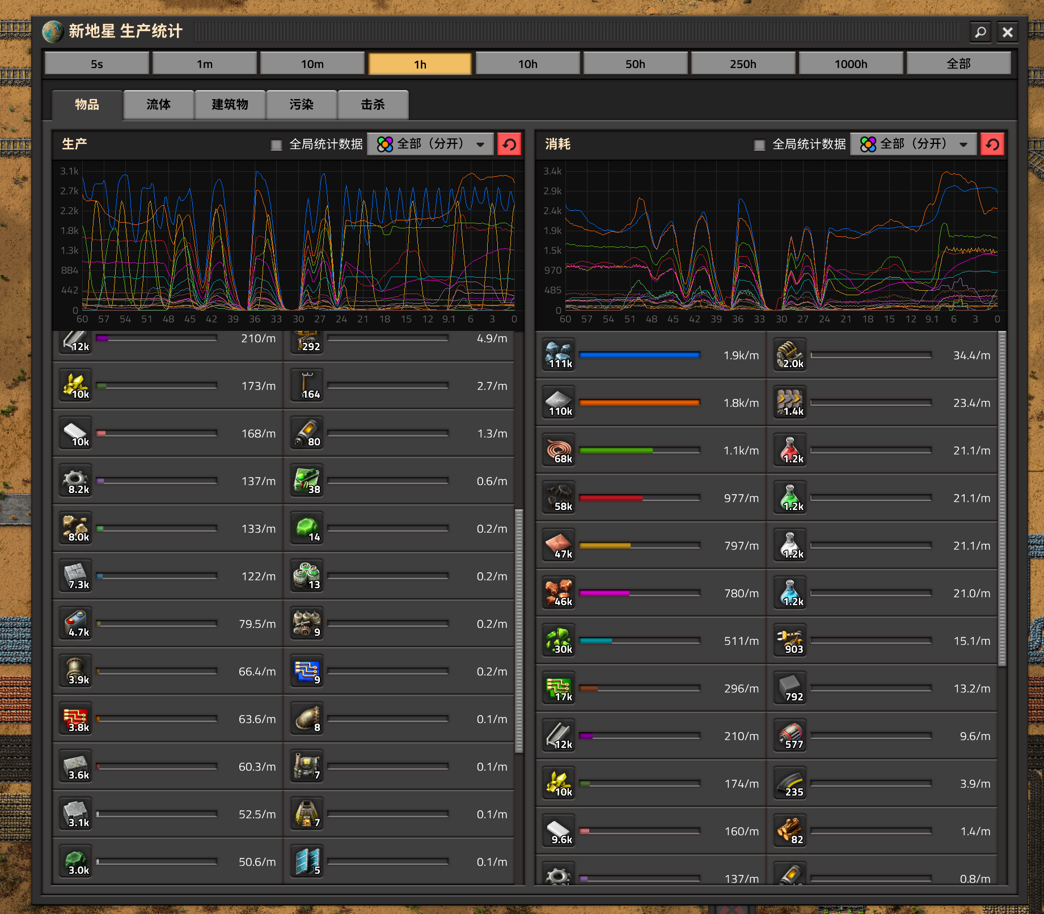Click the green circuit icon showing 17k

pyautogui.click(x=559, y=688)
